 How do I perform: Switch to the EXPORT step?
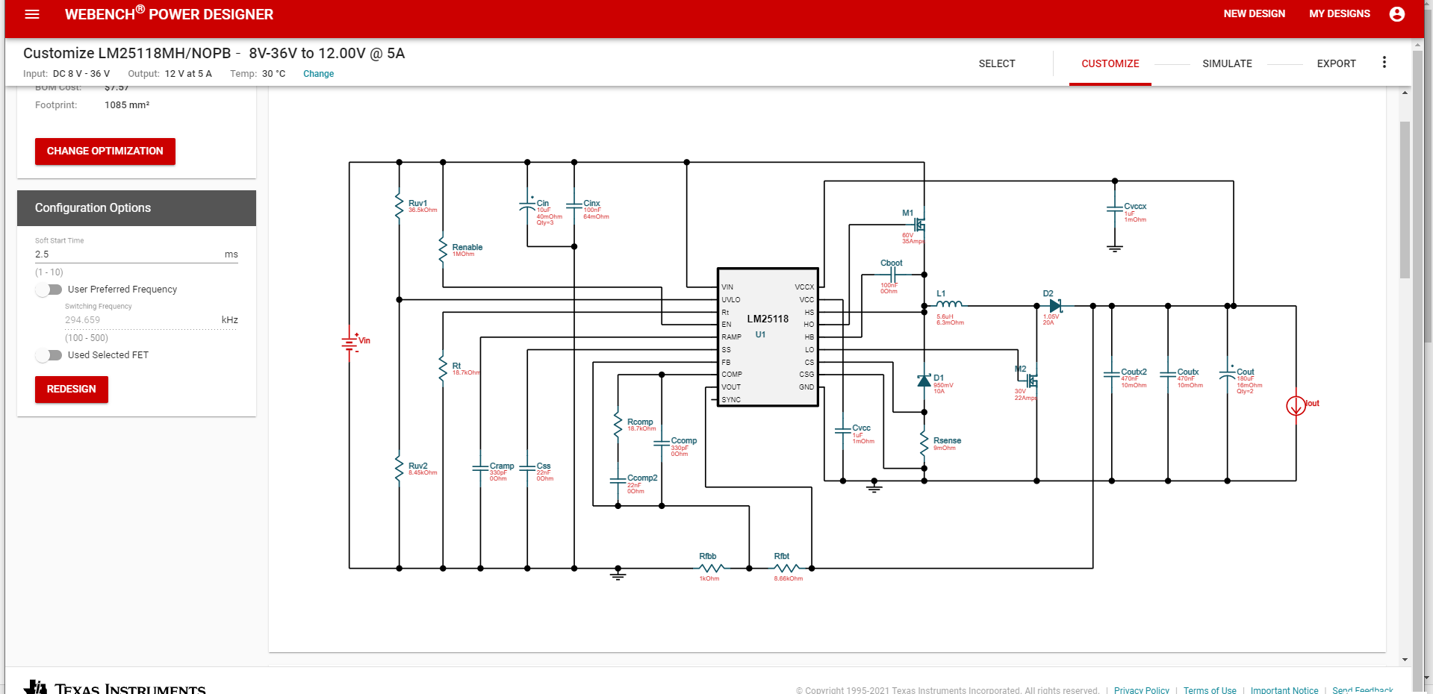click(x=1336, y=63)
